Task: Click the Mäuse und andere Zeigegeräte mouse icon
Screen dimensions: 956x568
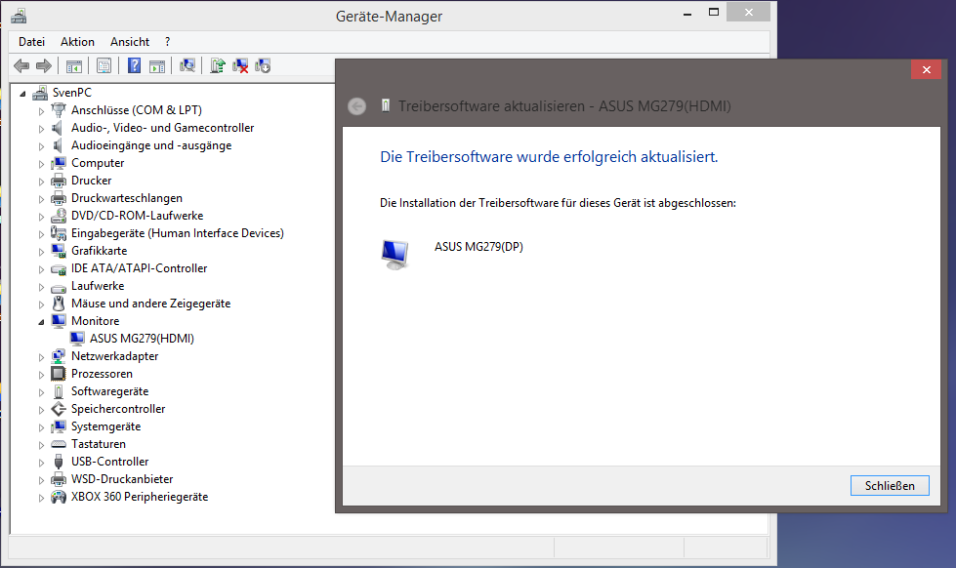Action: click(x=59, y=304)
